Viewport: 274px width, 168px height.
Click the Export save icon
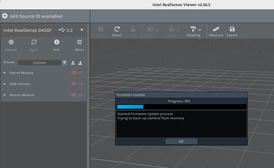tap(232, 29)
